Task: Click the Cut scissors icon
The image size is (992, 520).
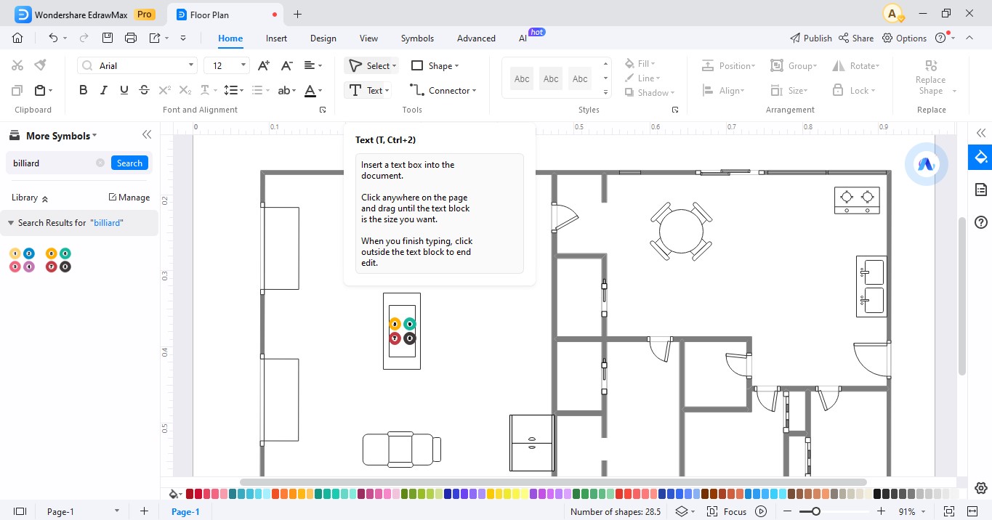Action: [17, 65]
